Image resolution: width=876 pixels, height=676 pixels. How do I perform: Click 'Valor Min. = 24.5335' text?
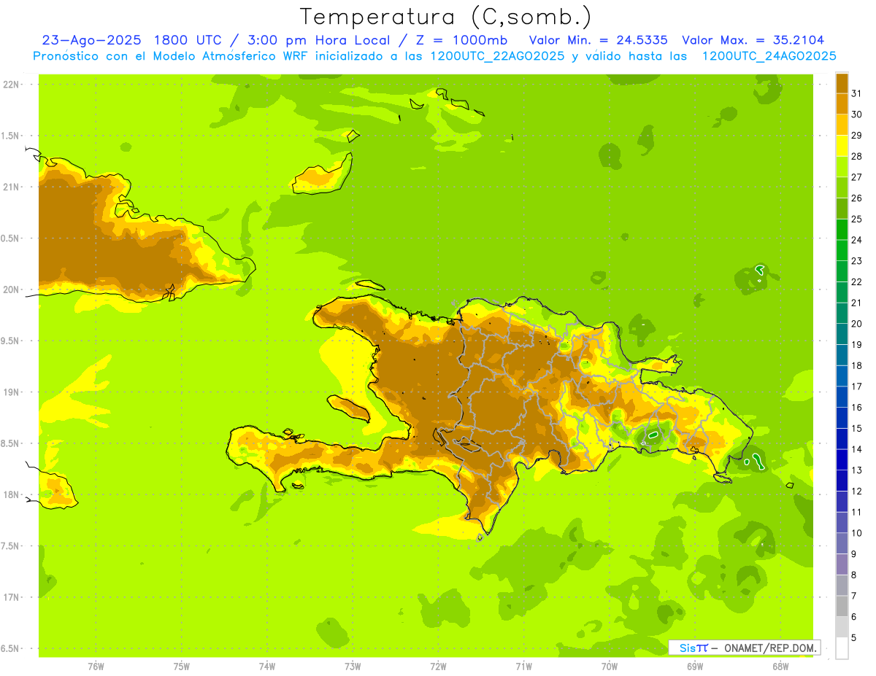tap(598, 40)
